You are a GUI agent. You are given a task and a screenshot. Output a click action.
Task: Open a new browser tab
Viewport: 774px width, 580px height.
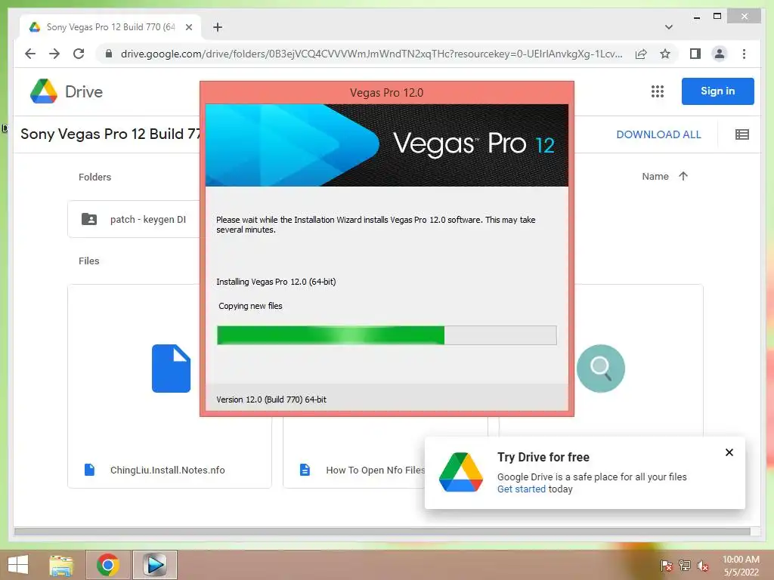coord(218,27)
